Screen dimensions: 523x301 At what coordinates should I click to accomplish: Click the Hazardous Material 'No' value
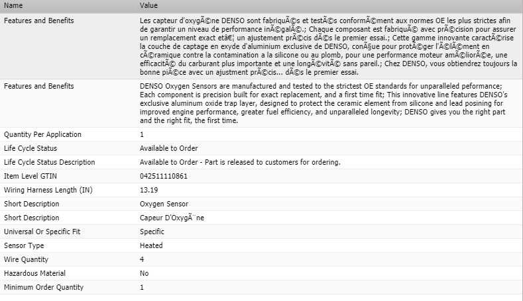click(x=144, y=273)
